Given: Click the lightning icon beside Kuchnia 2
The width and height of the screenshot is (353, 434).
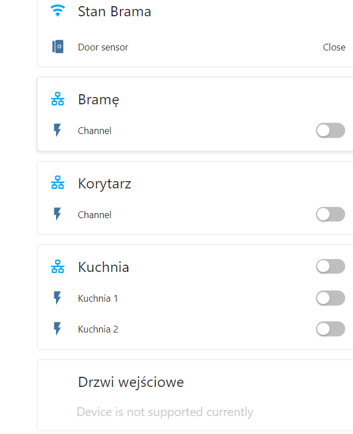Looking at the screenshot, I should pyautogui.click(x=57, y=329).
